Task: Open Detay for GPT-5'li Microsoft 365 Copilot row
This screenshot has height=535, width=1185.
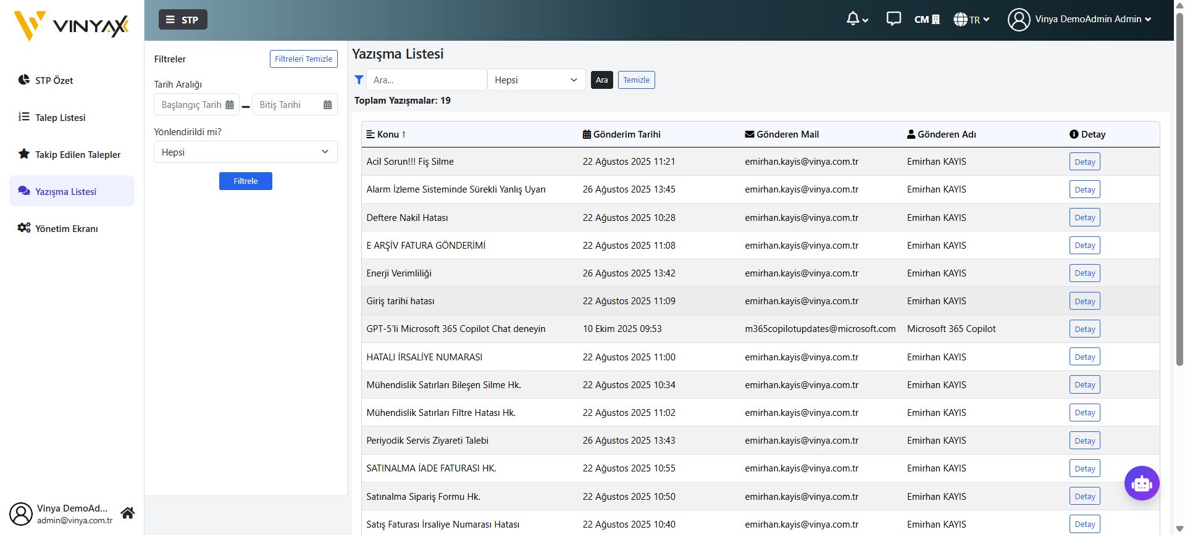Action: pos(1085,329)
